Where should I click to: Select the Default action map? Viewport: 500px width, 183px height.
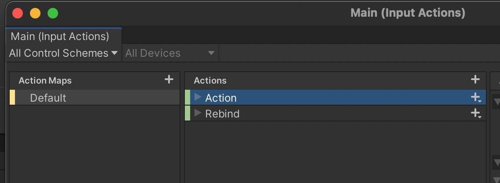[48, 98]
